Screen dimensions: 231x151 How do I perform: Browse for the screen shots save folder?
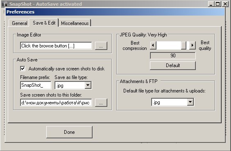coord(101,102)
